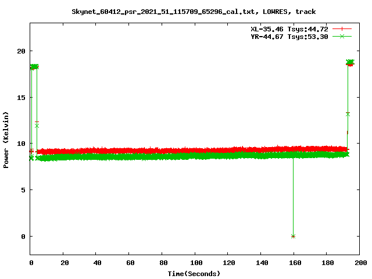Click the Time(Seconds) x-axis label
This screenshot has height=279, width=372.
point(194,274)
